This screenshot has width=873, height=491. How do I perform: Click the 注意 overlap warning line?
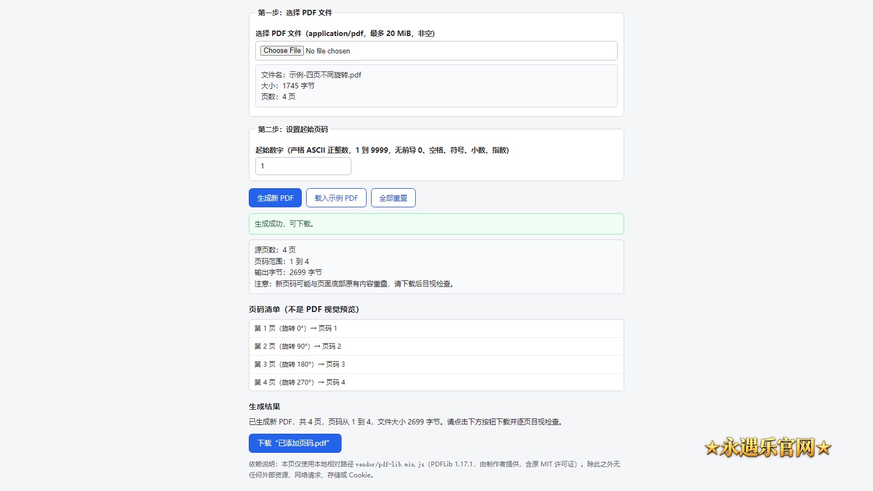click(354, 284)
